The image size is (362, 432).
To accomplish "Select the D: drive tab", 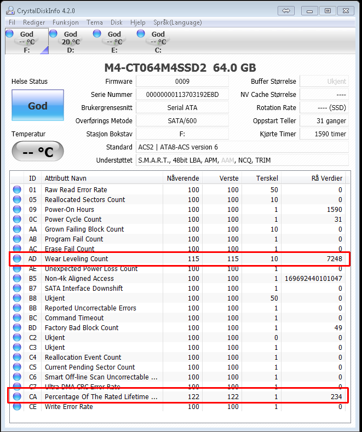I will point(71,41).
